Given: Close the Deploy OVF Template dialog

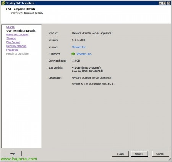Looking at the screenshot, I should click(x=169, y=3).
